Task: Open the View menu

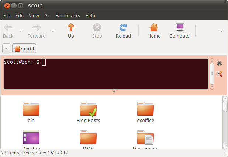Action: [34, 16]
